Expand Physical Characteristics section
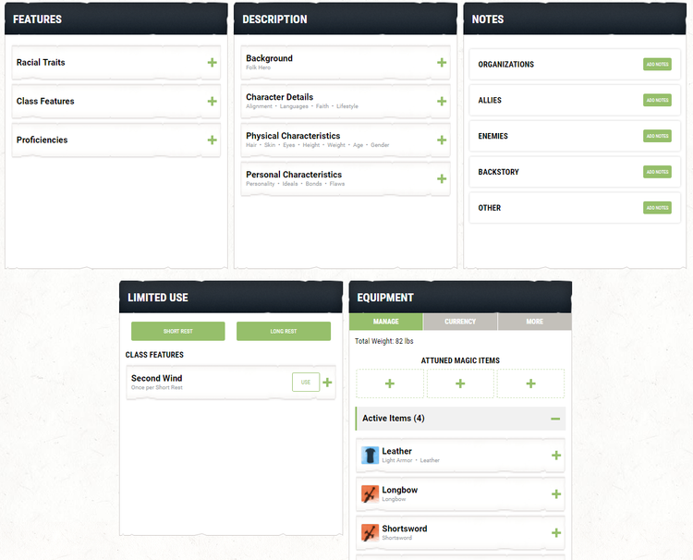 [x=442, y=140]
